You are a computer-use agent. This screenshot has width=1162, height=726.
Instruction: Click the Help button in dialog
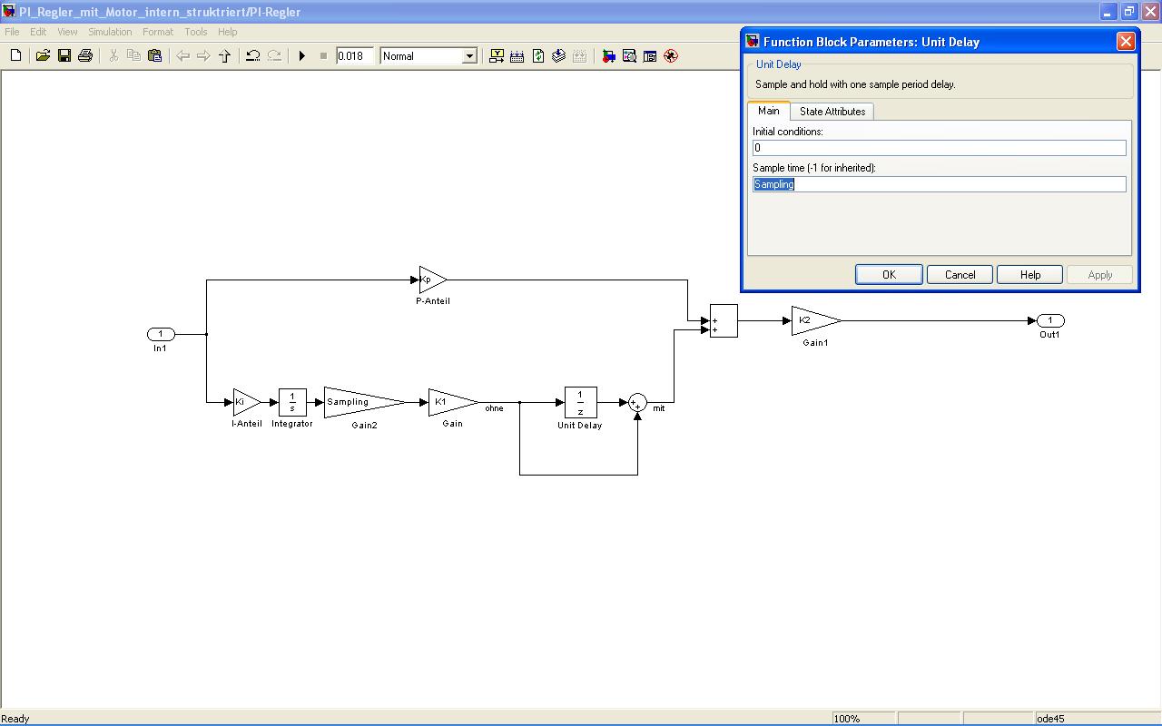pyautogui.click(x=1030, y=275)
